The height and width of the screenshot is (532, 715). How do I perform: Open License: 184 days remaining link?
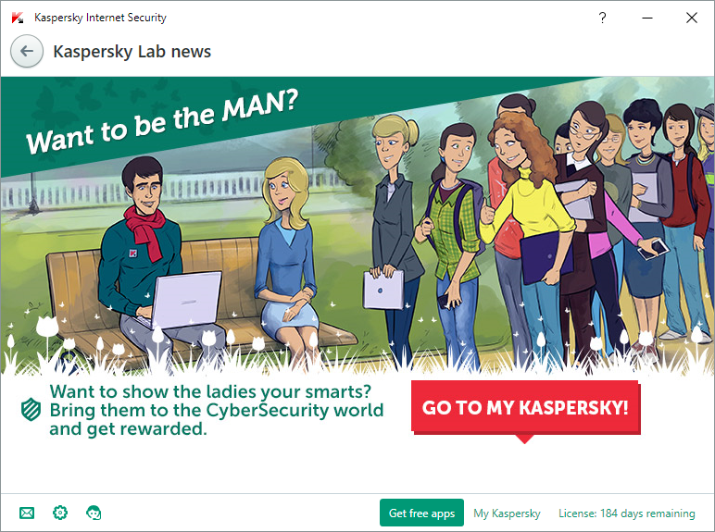pyautogui.click(x=626, y=513)
